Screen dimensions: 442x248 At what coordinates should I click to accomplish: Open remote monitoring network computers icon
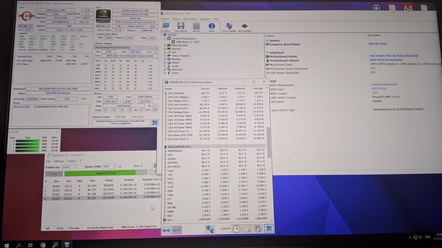(x=210, y=229)
